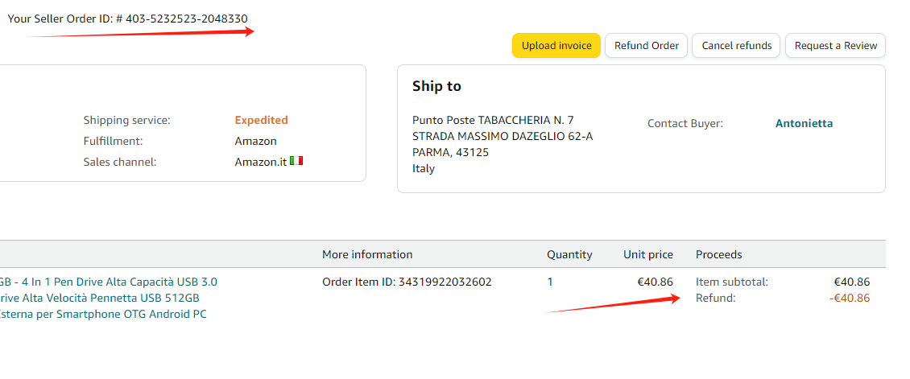The width and height of the screenshot is (910, 379).
Task: Open the Pen Drive product title link
Action: (x=109, y=298)
